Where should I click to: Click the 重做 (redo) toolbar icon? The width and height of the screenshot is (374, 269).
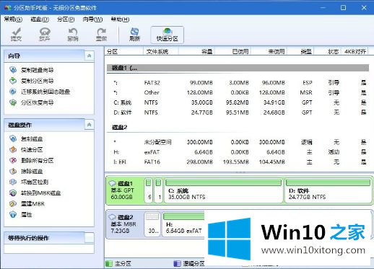click(101, 35)
